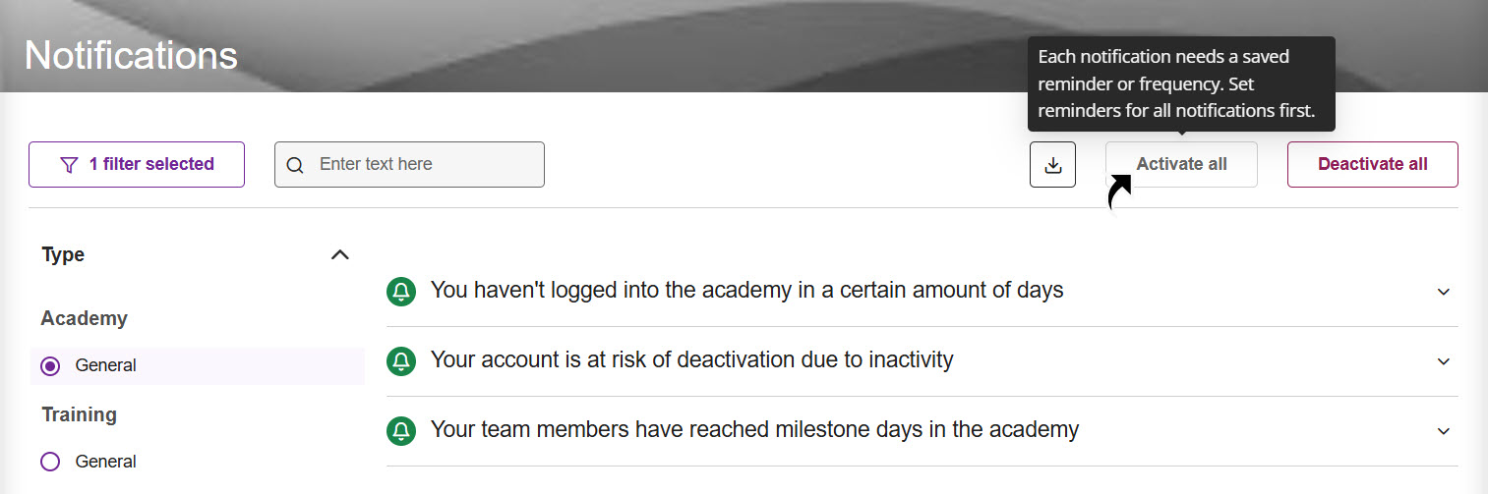Click the search magnifier icon
The height and width of the screenshot is (494, 1488).
[295, 165]
